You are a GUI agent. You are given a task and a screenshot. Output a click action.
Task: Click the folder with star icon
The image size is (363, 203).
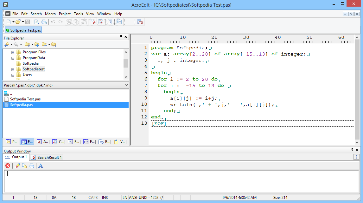point(28,45)
